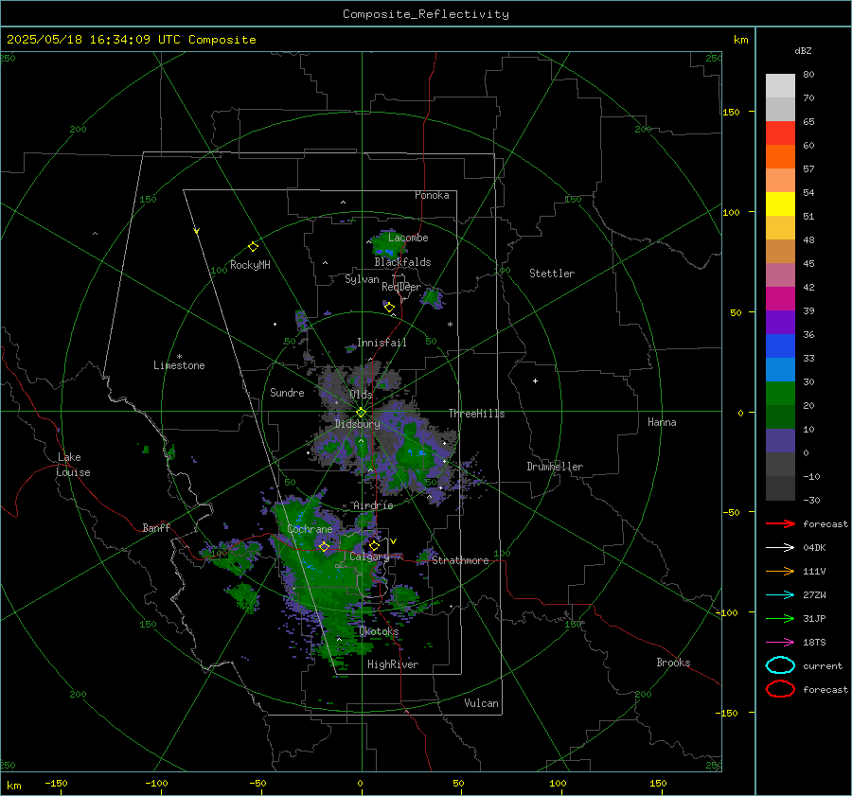The image size is (852, 796).
Task: Click the yellow diamond marker near Cochrane
Action: click(324, 547)
